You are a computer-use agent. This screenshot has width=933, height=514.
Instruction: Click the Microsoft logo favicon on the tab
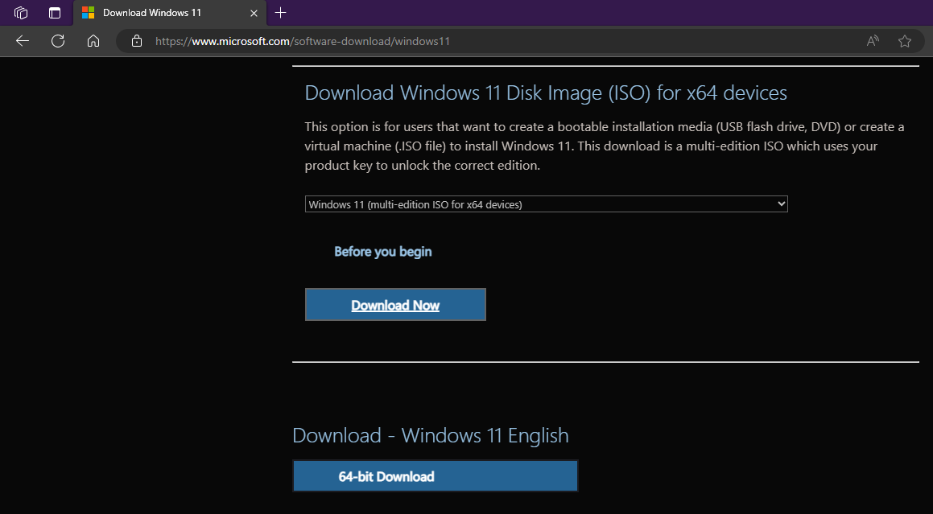click(88, 13)
